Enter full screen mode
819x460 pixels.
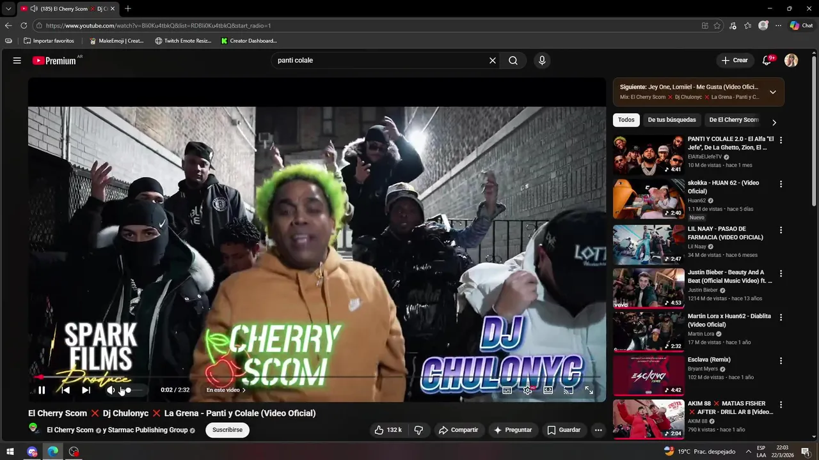click(589, 390)
